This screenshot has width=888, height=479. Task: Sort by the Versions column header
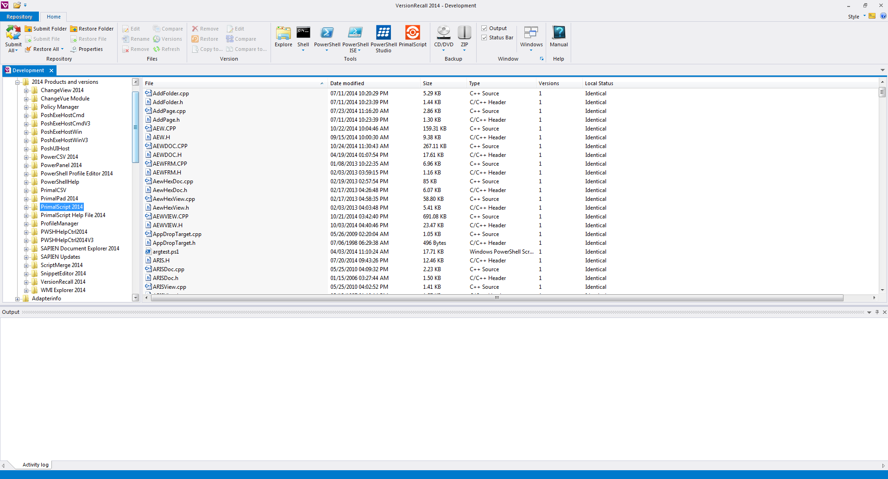point(559,83)
